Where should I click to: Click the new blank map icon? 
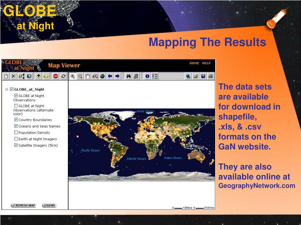pyautogui.click(x=6, y=76)
